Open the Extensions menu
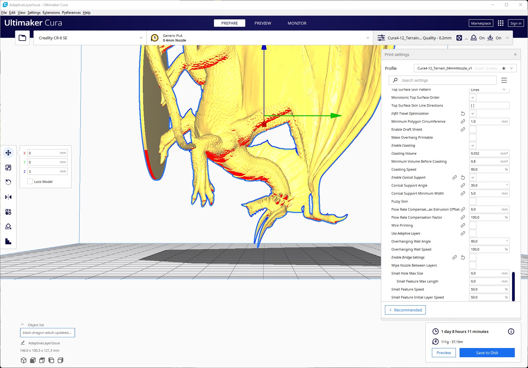This screenshot has width=528, height=368. [x=51, y=13]
